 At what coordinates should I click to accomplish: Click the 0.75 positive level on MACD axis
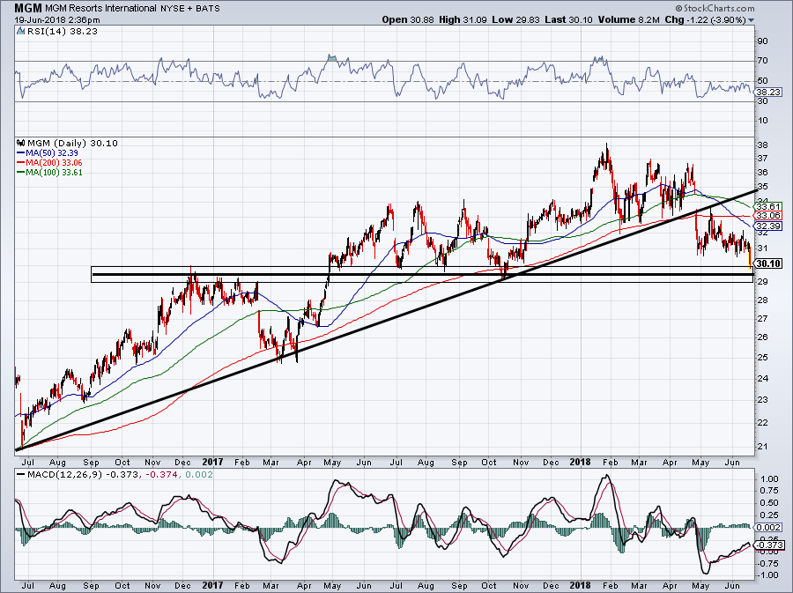(769, 491)
